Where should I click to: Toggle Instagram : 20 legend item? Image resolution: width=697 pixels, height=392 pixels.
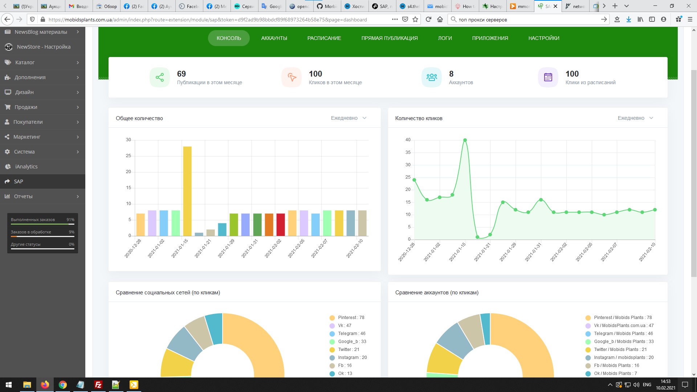tap(348, 358)
